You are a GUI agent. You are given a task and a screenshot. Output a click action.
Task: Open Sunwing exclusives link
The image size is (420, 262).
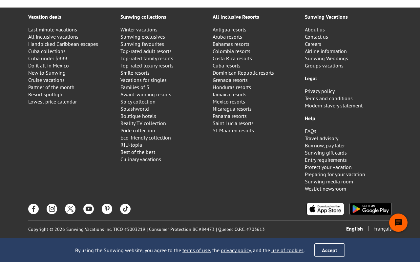coord(143,37)
